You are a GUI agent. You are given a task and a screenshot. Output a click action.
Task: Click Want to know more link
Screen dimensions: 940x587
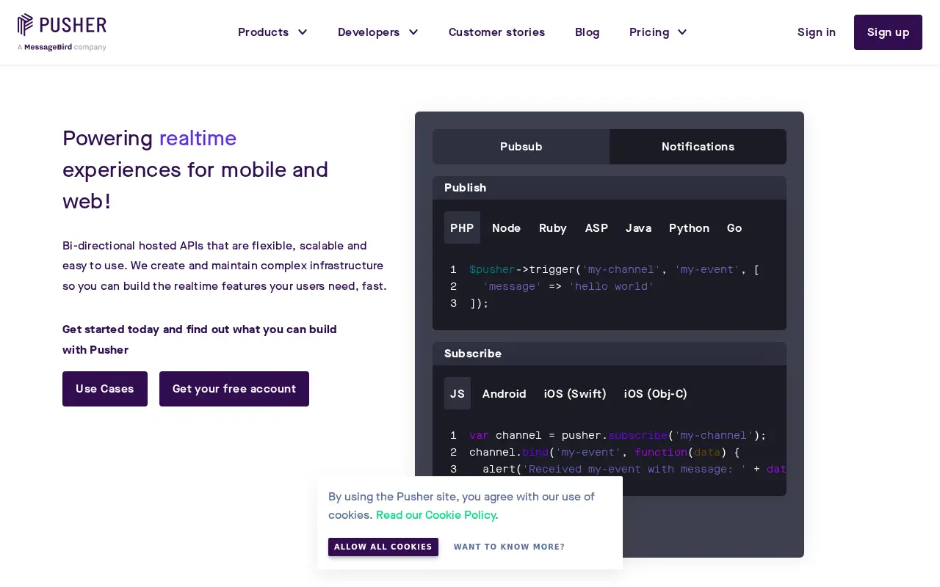coord(509,547)
